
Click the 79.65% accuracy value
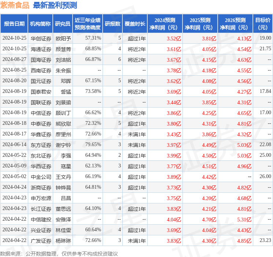click(x=93, y=144)
